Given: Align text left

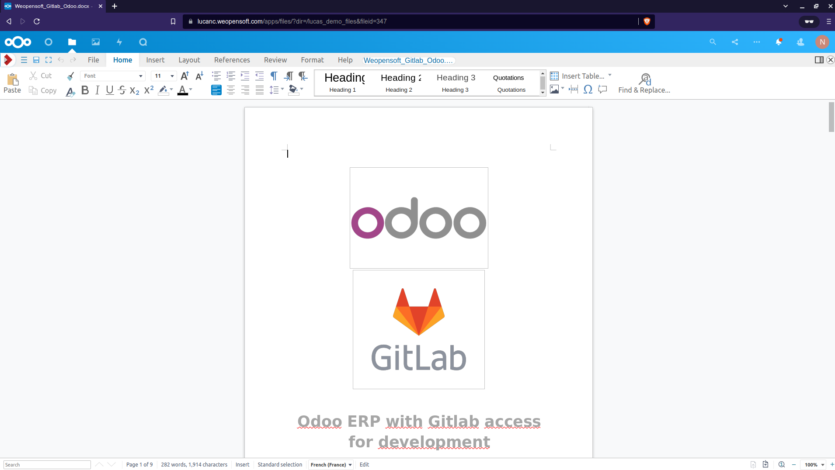Looking at the screenshot, I should 216,90.
